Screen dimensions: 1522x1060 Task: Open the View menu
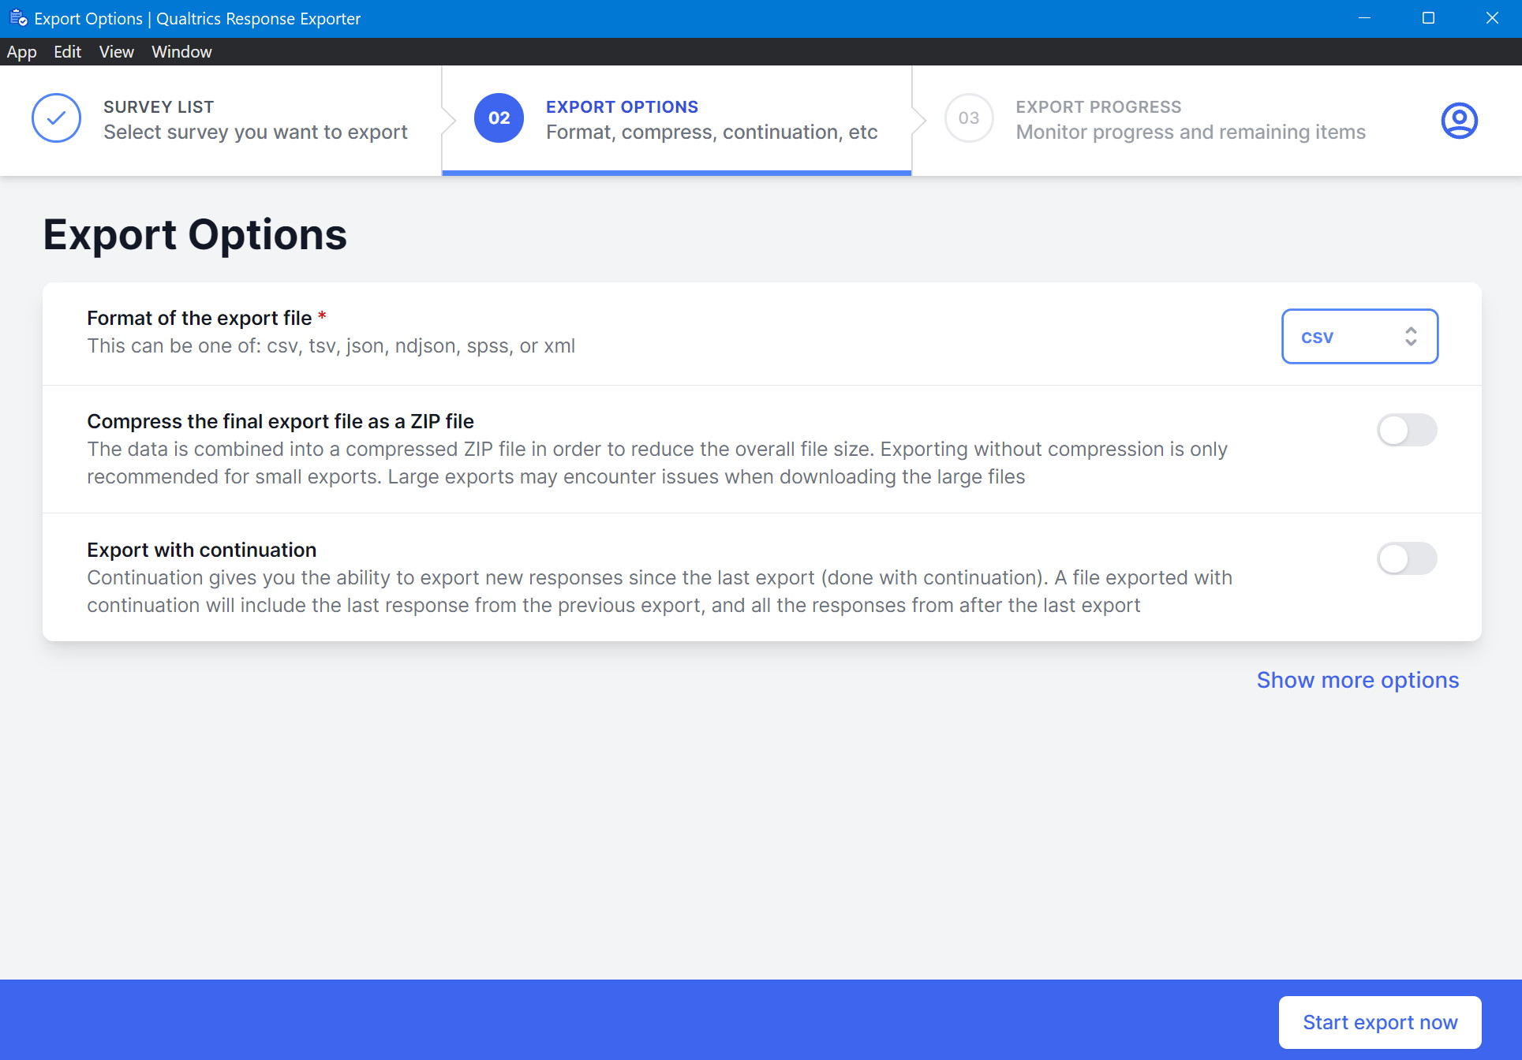pyautogui.click(x=116, y=52)
